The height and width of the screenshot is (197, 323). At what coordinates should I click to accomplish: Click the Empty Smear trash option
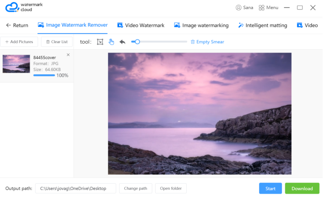[x=208, y=42]
